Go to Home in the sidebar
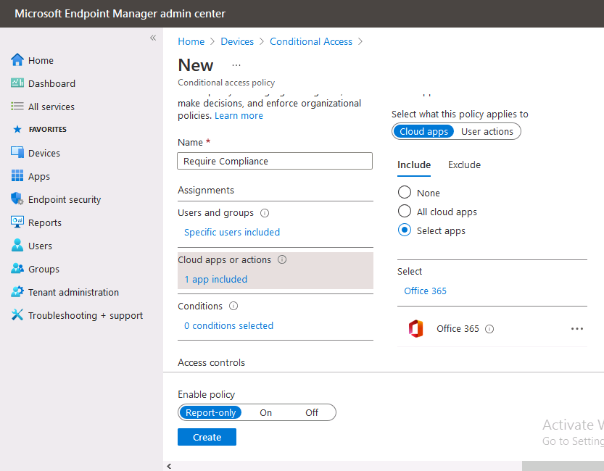 [x=41, y=60]
